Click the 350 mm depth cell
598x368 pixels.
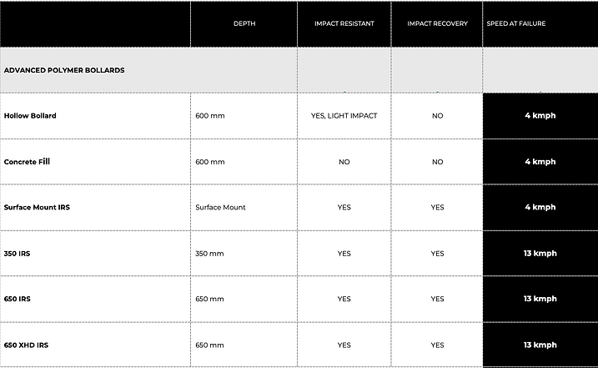(209, 253)
